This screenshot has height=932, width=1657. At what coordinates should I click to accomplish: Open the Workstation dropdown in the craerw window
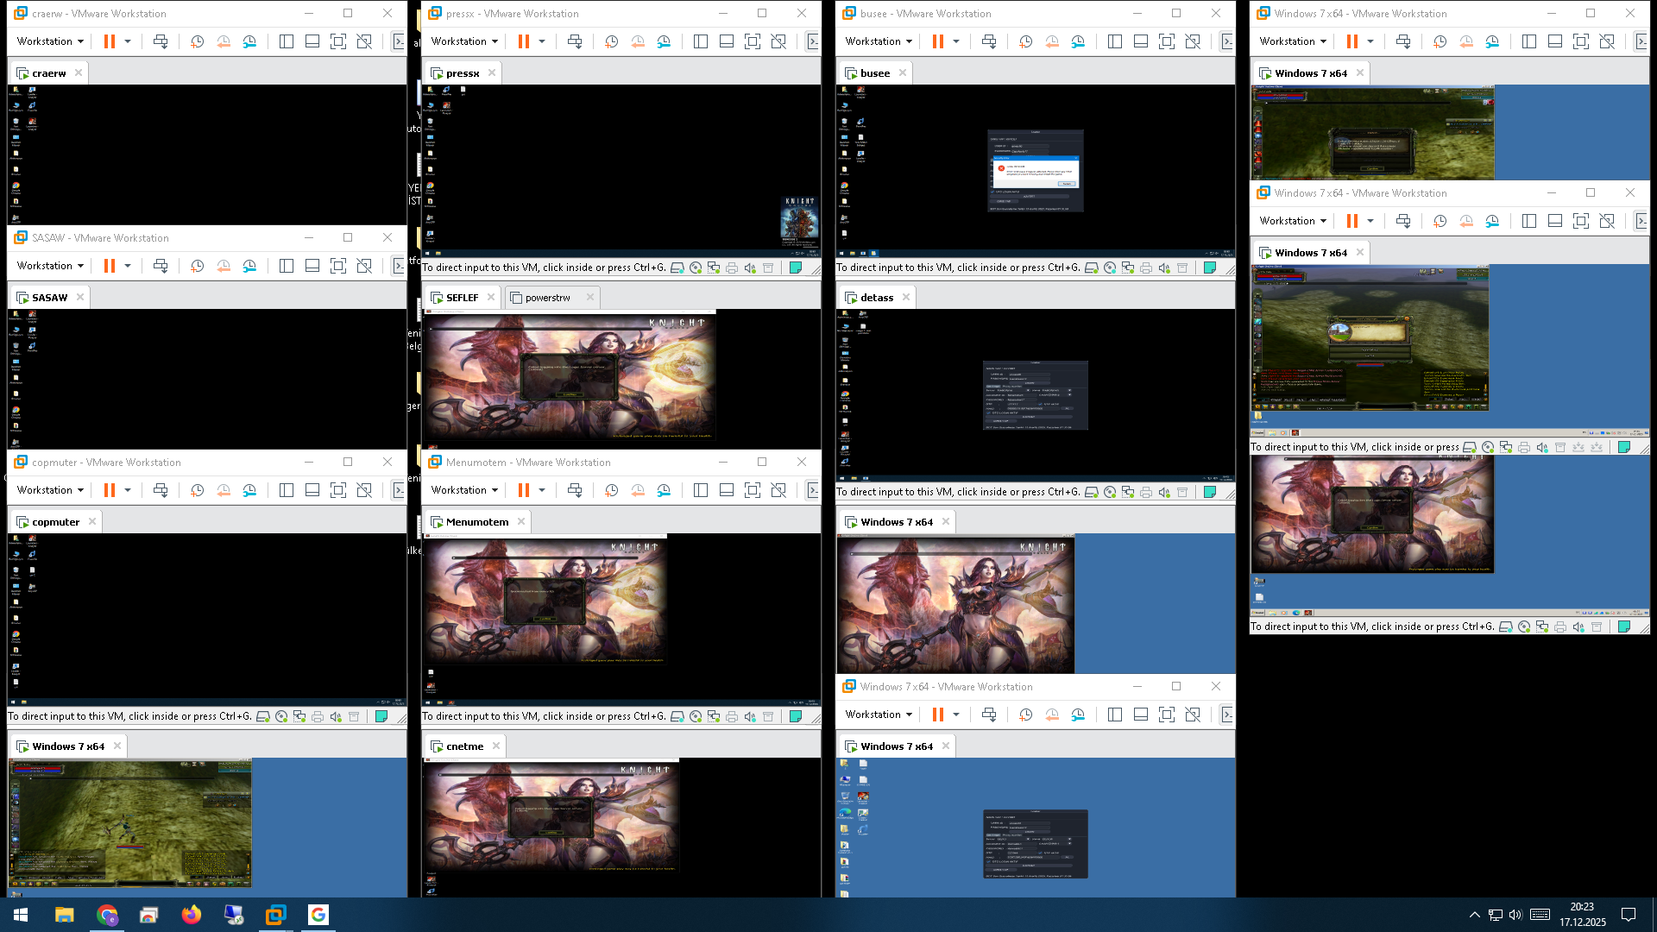pos(50,41)
